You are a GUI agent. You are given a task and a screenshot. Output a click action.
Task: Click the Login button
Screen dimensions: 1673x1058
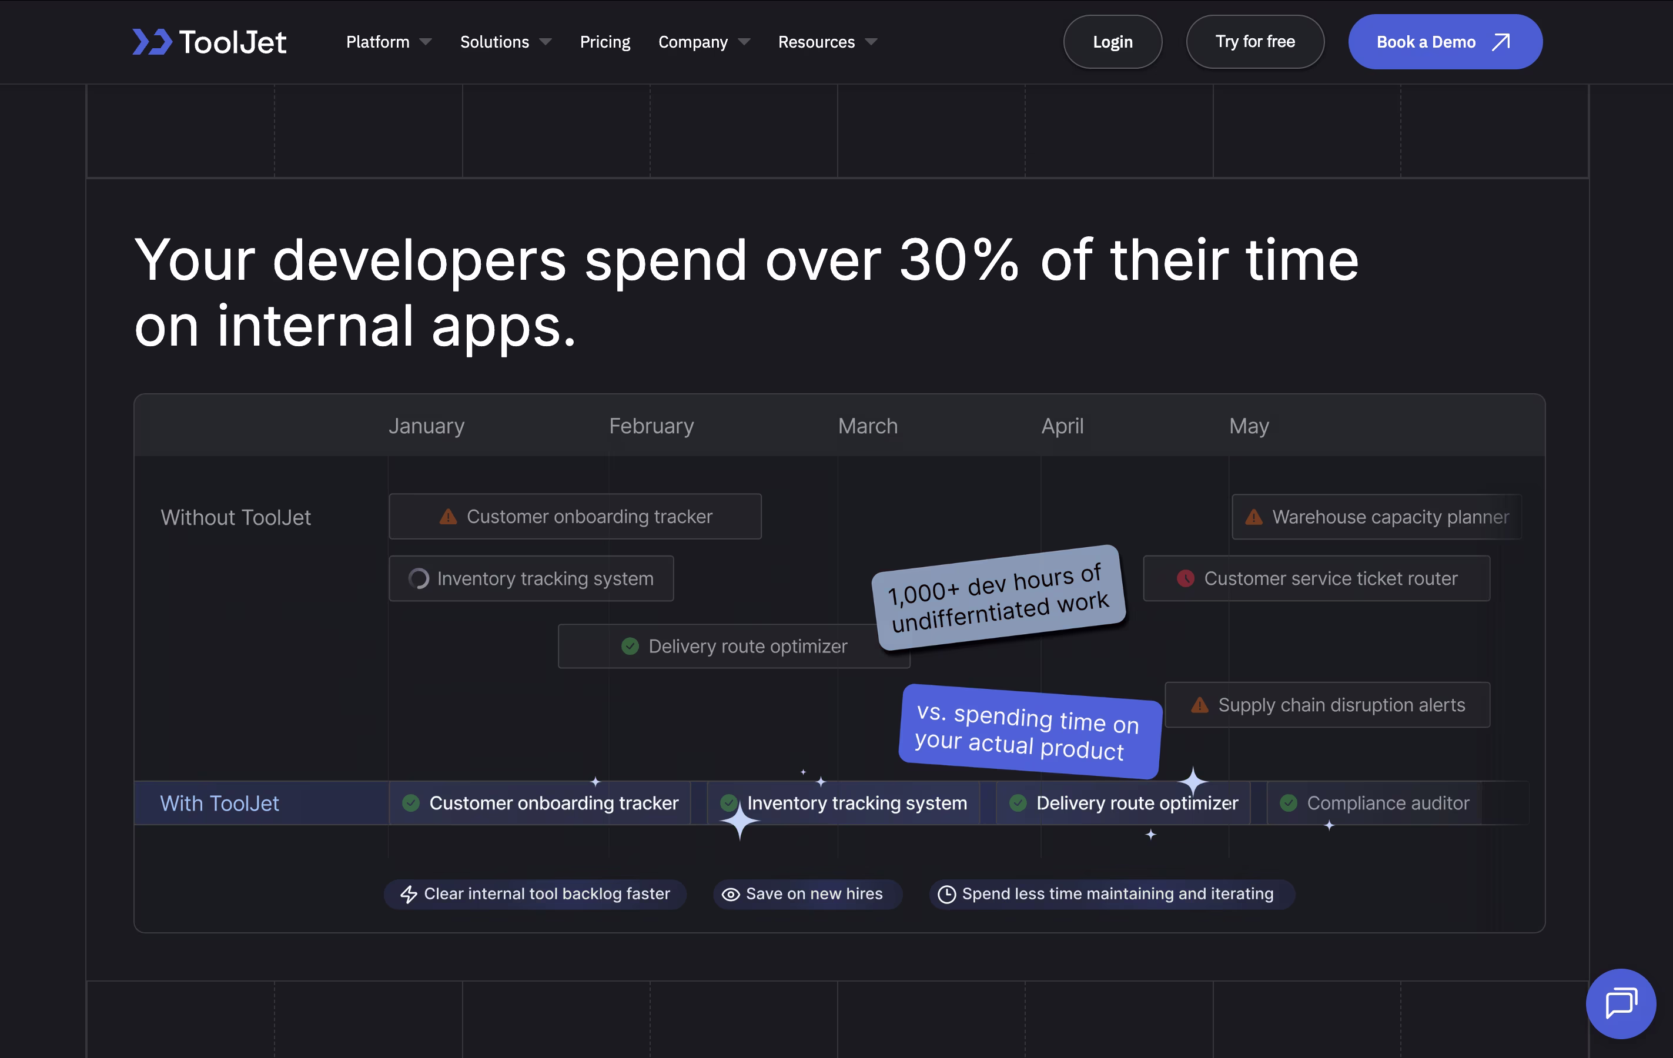1112,42
